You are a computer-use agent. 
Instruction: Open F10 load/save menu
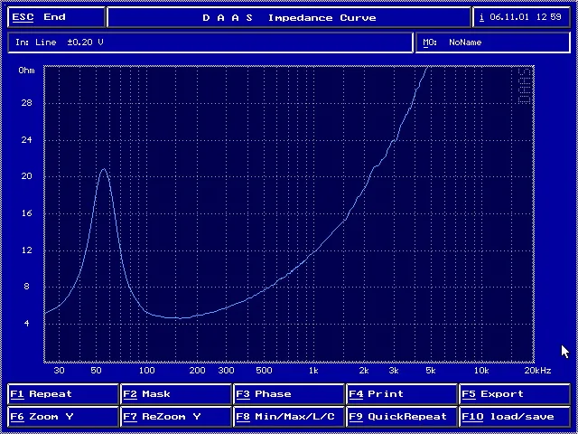coord(515,417)
